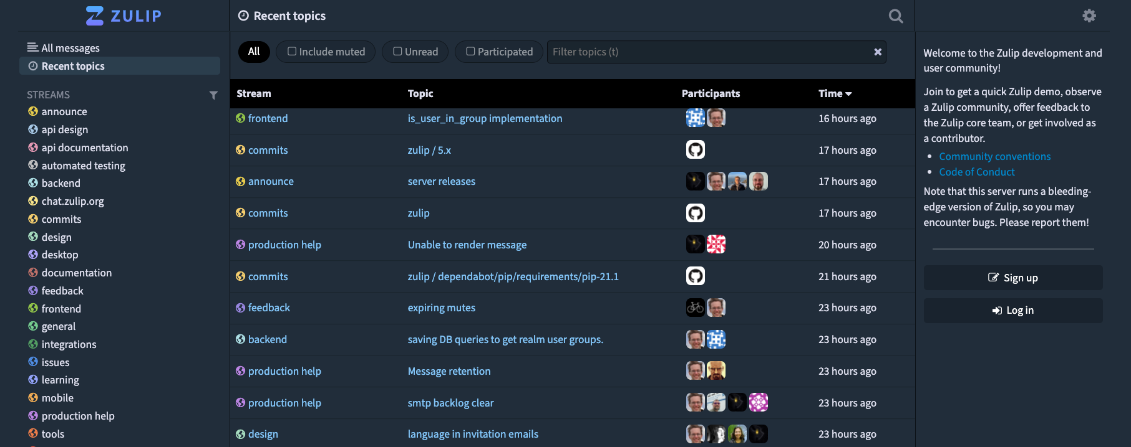Open the Community conventions link
Viewport: 1131px width, 447px height.
pos(994,156)
